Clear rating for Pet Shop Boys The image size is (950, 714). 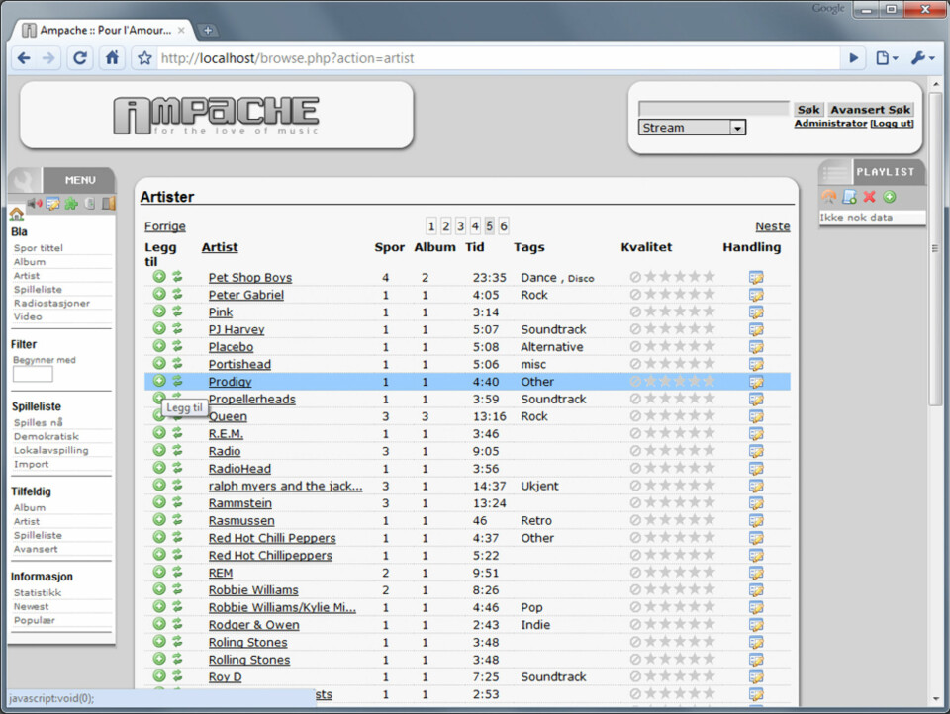(635, 277)
